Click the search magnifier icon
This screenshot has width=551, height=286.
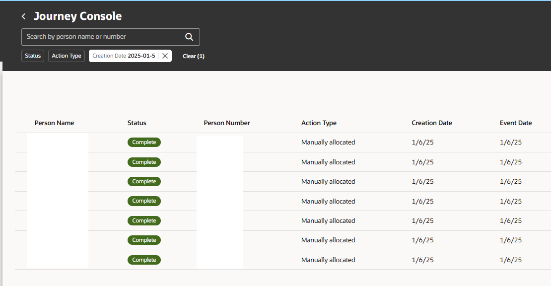[189, 36]
